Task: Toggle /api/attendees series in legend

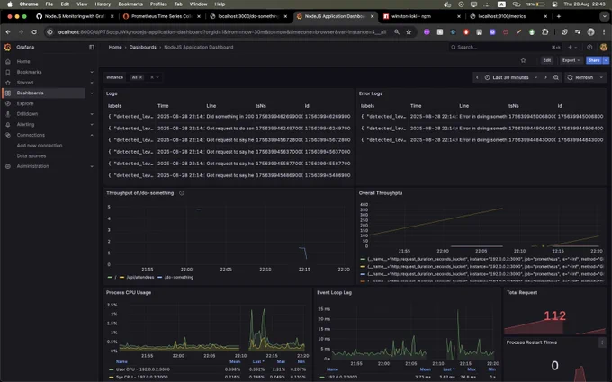Action: pyautogui.click(x=137, y=277)
